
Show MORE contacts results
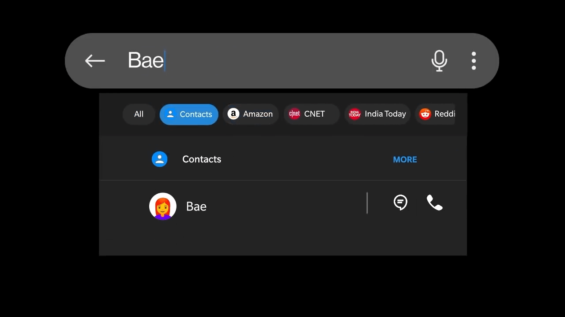(x=405, y=159)
